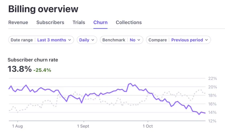Expand the Benchmark filter
This screenshot has height=138, width=225.
pos(121,40)
